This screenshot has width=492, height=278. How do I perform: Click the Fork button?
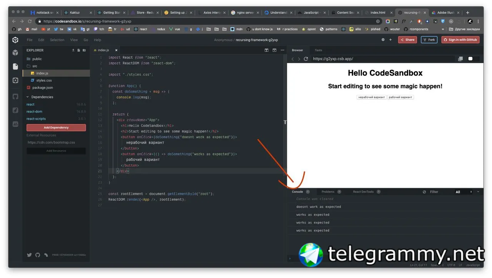click(429, 40)
